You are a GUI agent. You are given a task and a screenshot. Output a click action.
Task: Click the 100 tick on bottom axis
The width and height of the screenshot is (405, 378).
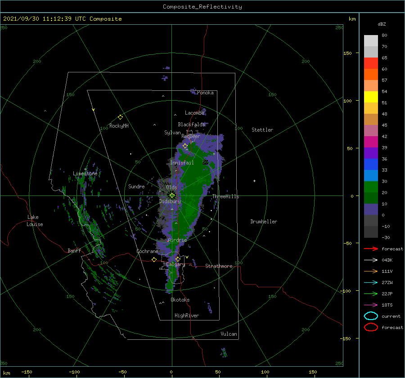click(265, 372)
